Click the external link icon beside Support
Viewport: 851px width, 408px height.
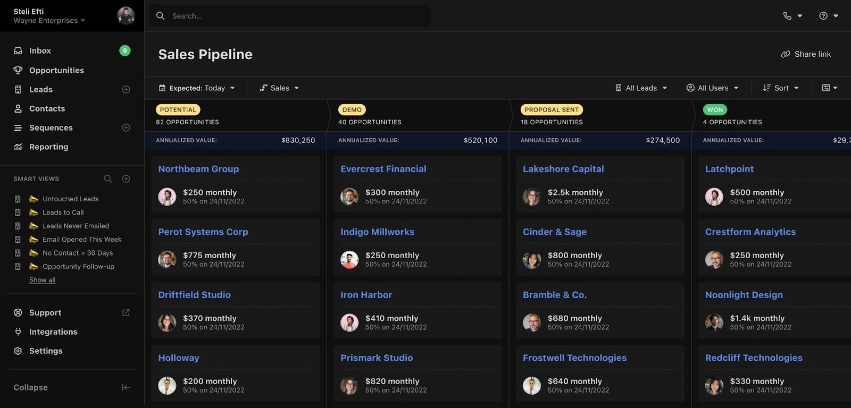click(x=126, y=312)
